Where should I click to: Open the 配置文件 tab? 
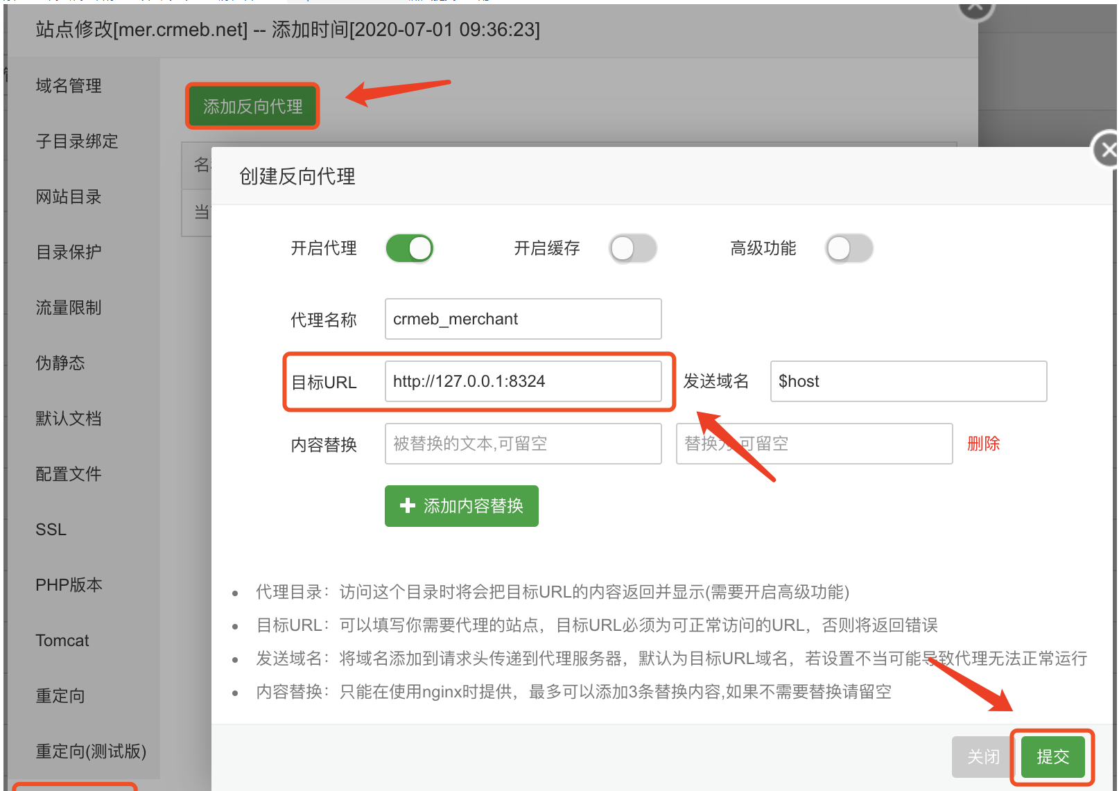(x=69, y=474)
